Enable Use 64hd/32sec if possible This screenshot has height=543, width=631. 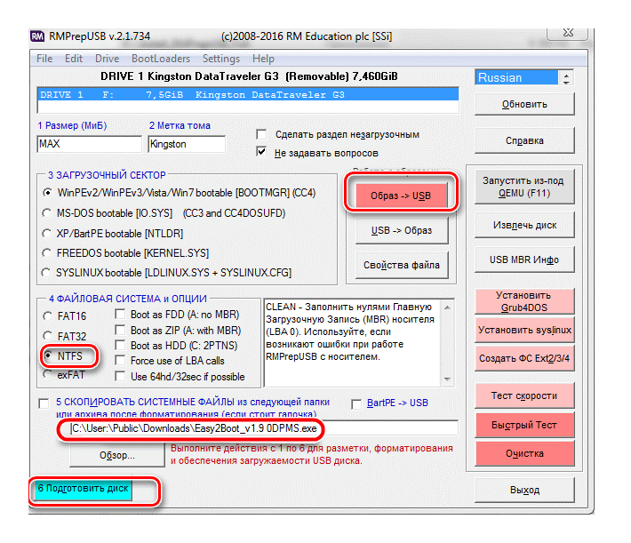point(120,376)
